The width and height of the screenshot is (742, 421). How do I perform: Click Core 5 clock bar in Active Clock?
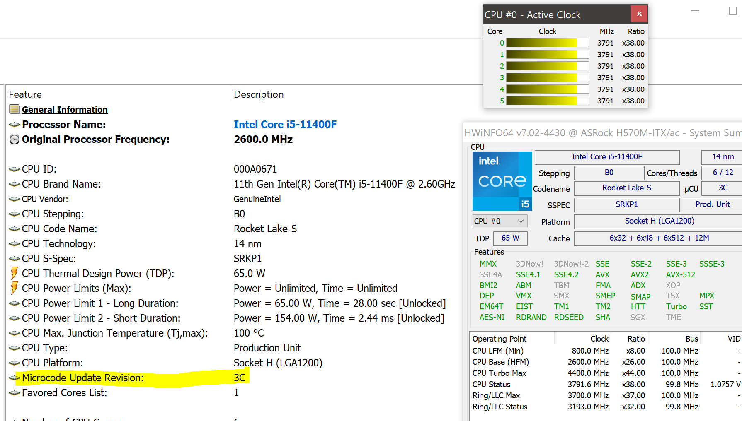pyautogui.click(x=547, y=101)
